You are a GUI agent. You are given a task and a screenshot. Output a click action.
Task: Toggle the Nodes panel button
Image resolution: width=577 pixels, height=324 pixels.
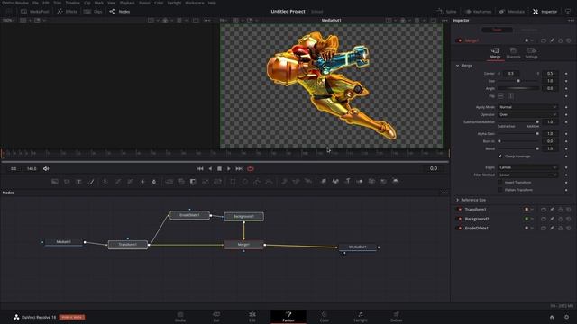[x=120, y=12]
